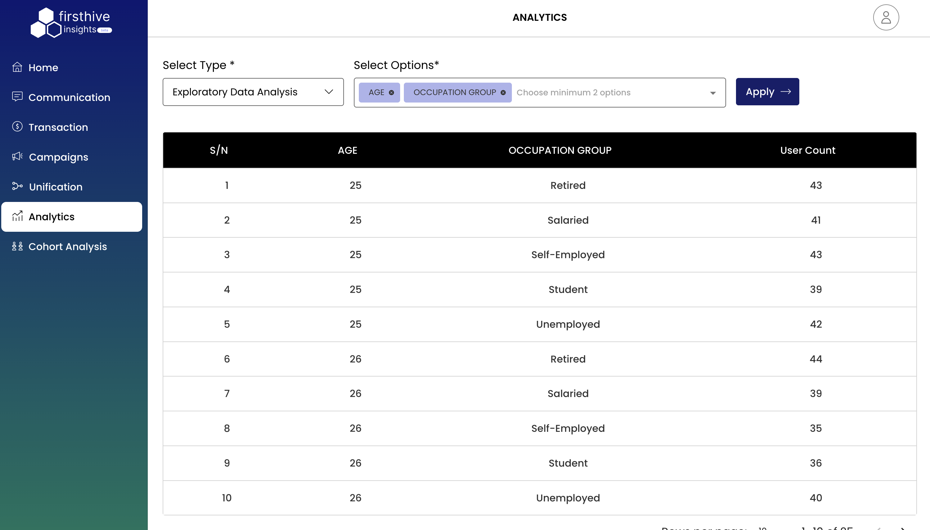Click the OCCUPATION GROUP column header
Screen dimensions: 930x530
coord(560,150)
